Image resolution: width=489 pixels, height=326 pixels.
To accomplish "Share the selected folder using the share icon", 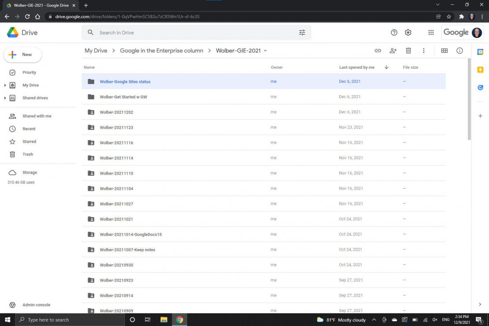I will point(393,50).
